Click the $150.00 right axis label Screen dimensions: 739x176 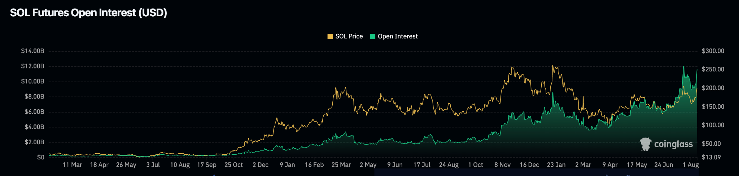[713, 107]
